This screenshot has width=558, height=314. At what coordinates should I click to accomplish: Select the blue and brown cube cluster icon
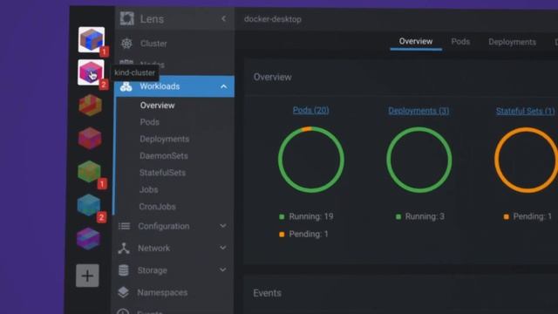pos(92,40)
